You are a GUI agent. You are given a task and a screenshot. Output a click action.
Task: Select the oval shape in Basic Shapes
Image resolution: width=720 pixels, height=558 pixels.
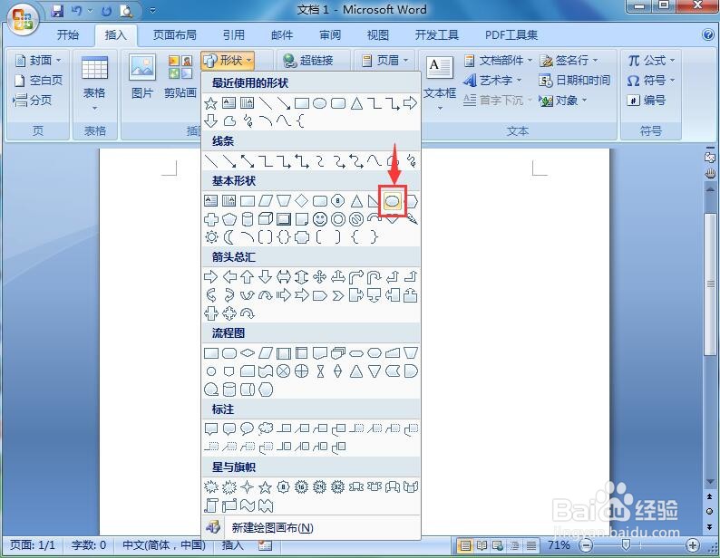392,200
